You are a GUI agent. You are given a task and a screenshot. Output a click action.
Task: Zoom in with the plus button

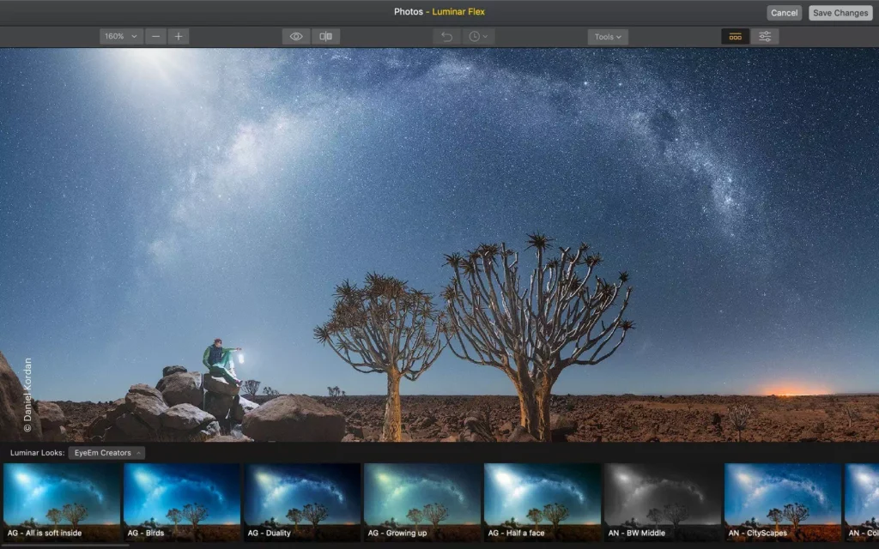pyautogui.click(x=179, y=36)
